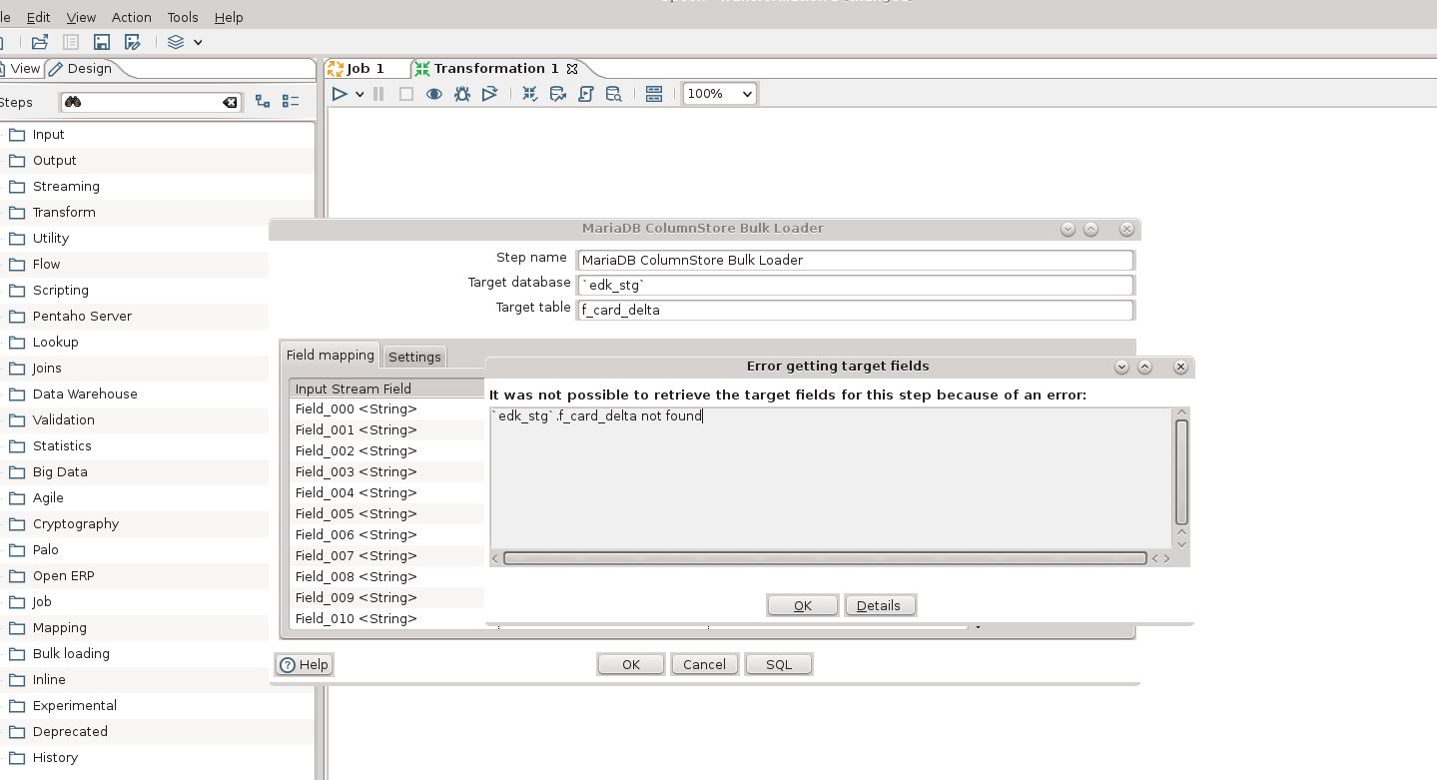The image size is (1437, 780).
Task: Open file with the folder toolbar icon
Action: (x=40, y=42)
